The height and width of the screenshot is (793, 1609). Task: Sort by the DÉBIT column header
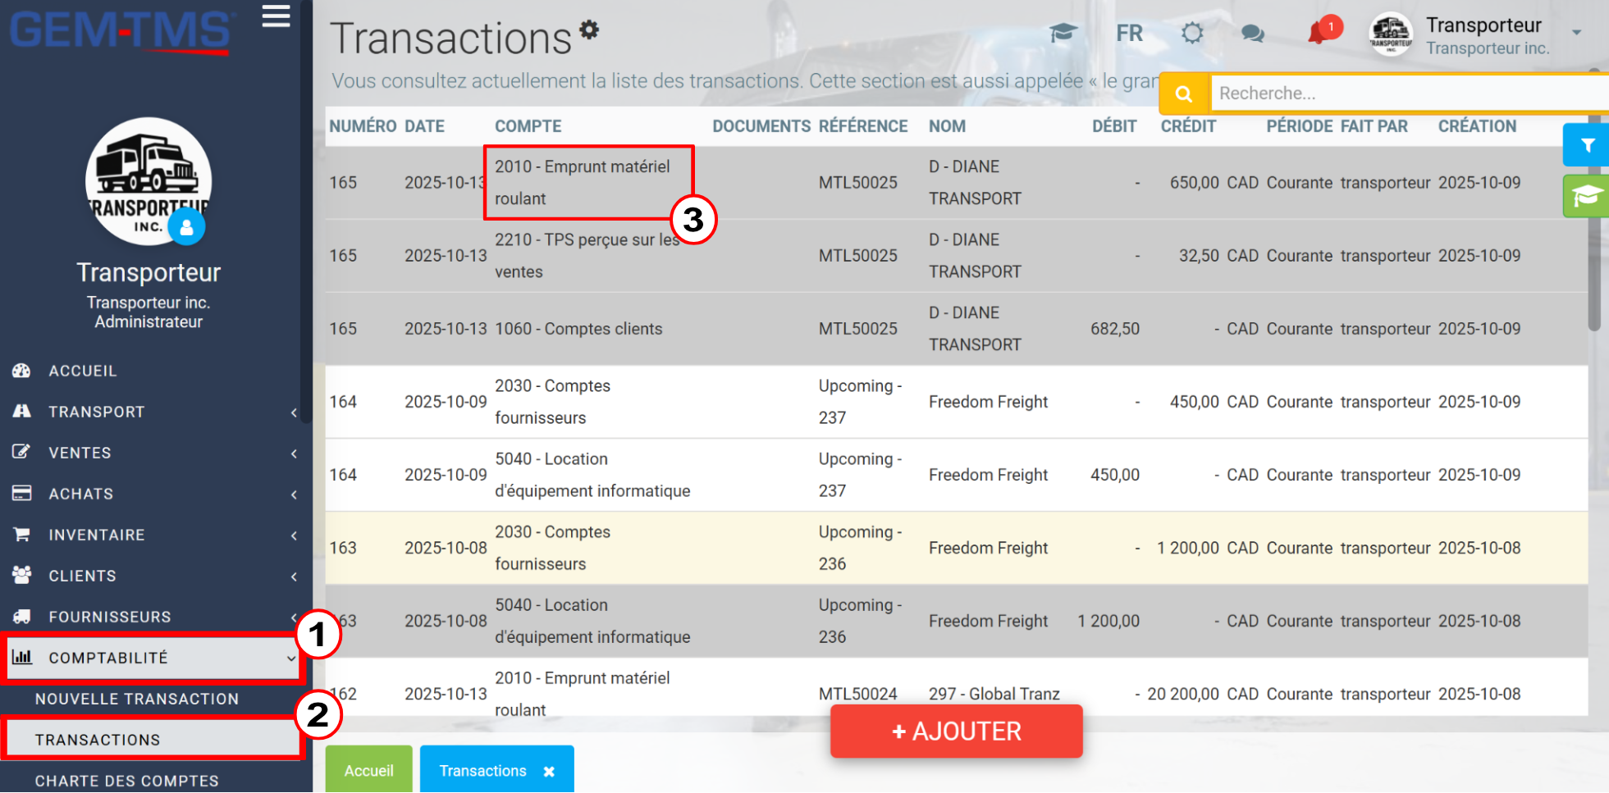click(x=1114, y=126)
